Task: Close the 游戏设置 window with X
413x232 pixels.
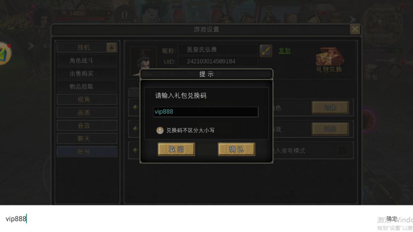Action: (x=355, y=29)
